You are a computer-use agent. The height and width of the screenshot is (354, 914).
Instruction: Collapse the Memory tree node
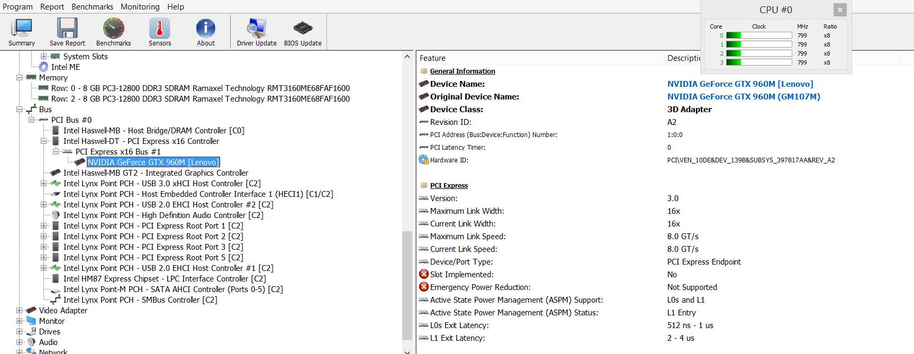pyautogui.click(x=19, y=77)
